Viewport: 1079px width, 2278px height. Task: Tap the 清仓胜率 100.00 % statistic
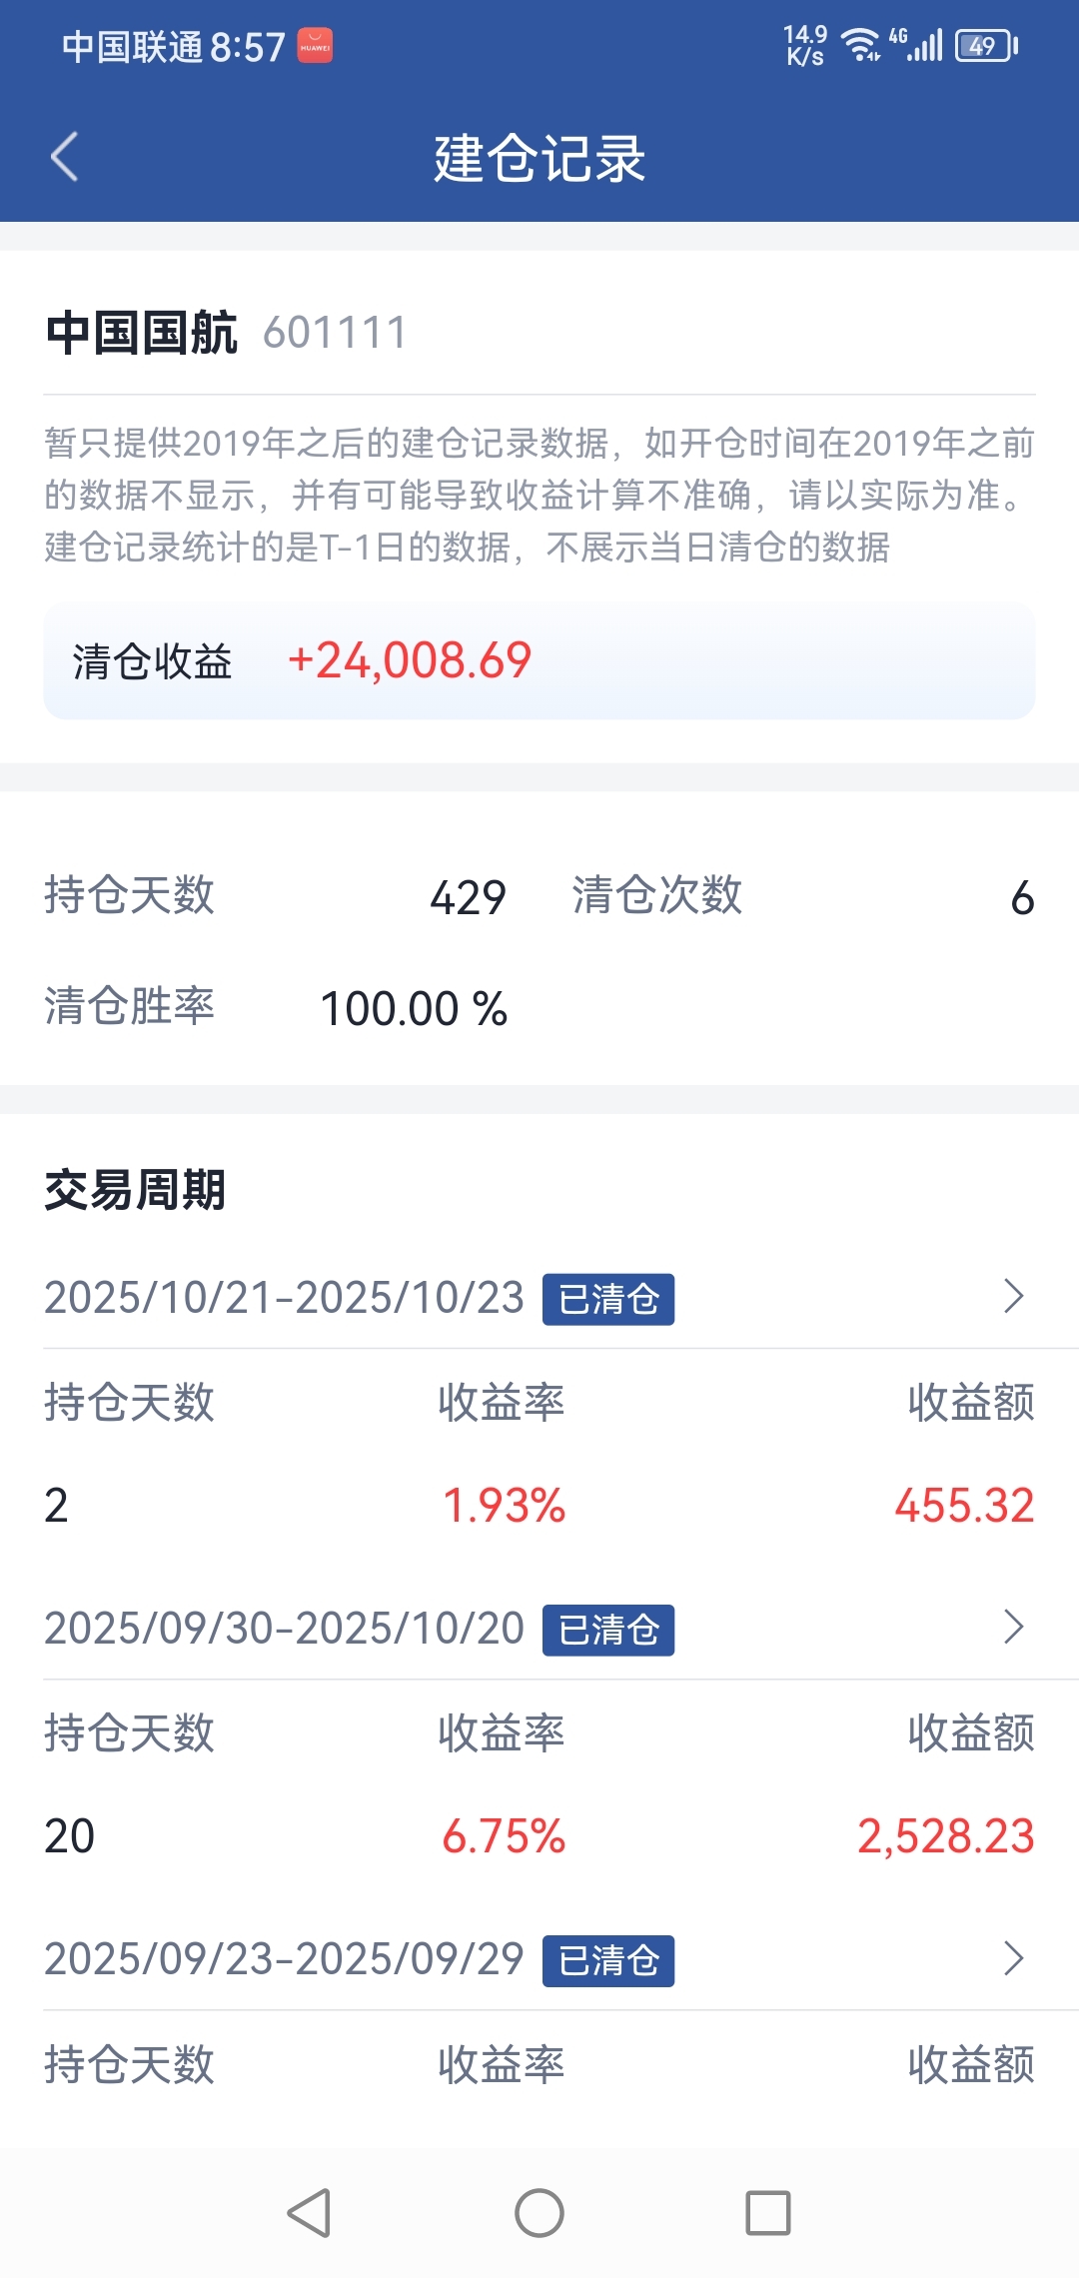[x=277, y=1007]
